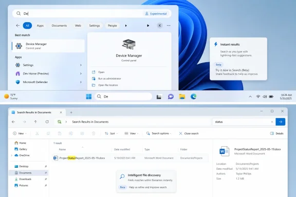Expand Microsoft Defender result chevron
The width and height of the screenshot is (296, 197).
(x=81, y=82)
